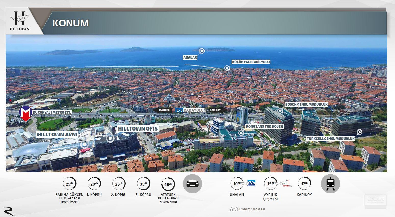Click the Marmaray logo beside Ayrılık Çeşmesi
The image size is (395, 217).
tap(287, 183)
